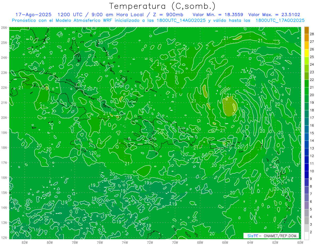
Task: Click the '62W' longitude label
Action: [275, 242]
